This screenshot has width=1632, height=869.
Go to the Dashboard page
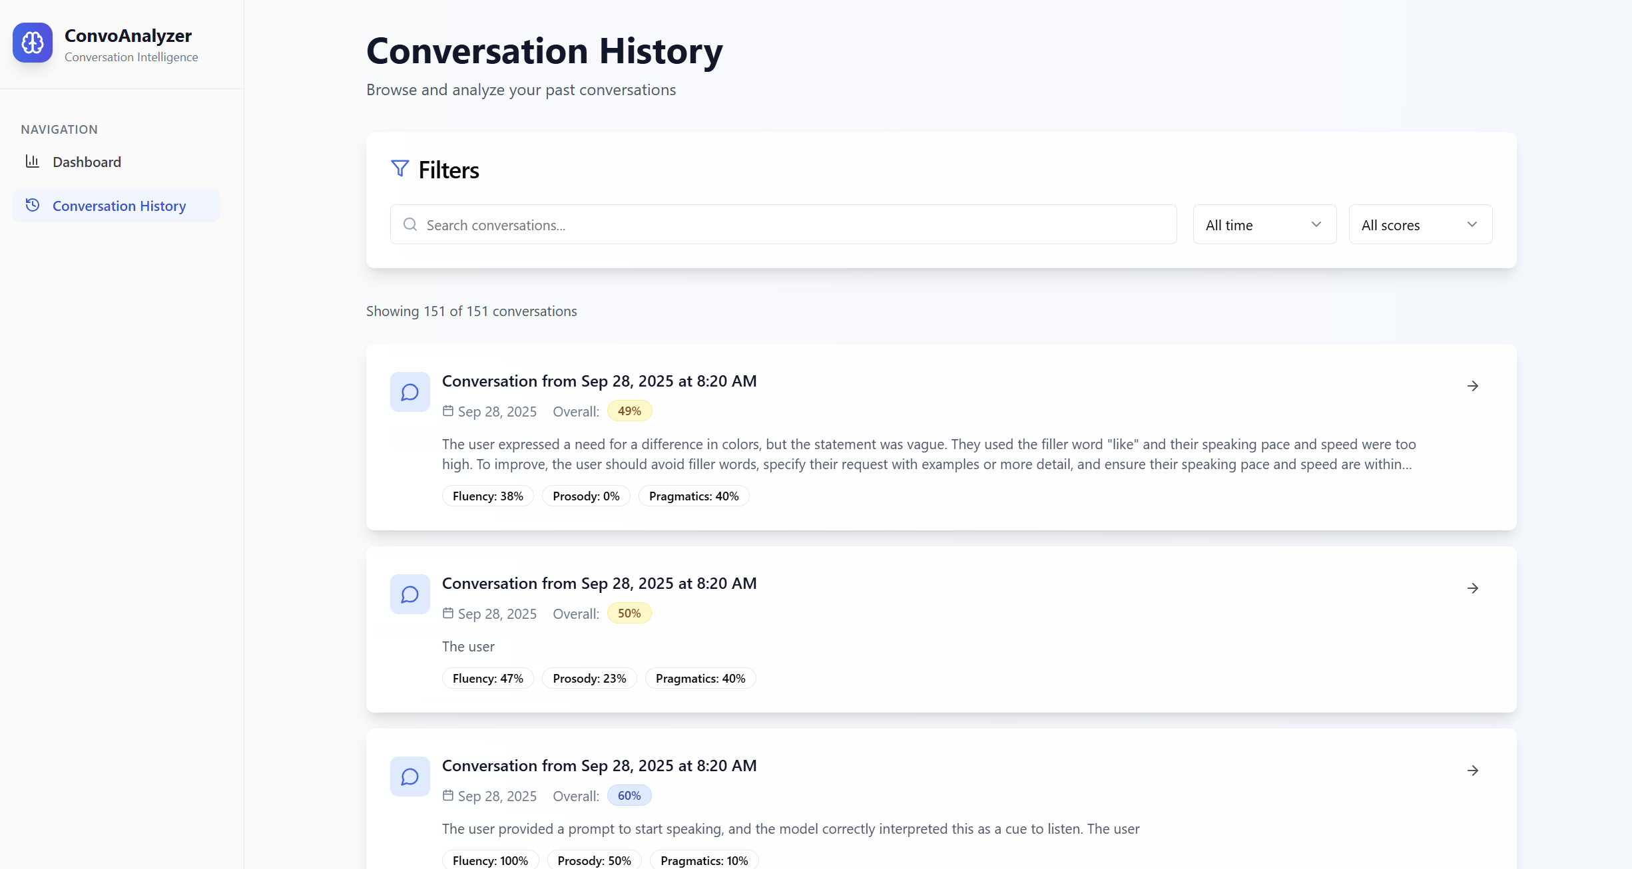[87, 162]
